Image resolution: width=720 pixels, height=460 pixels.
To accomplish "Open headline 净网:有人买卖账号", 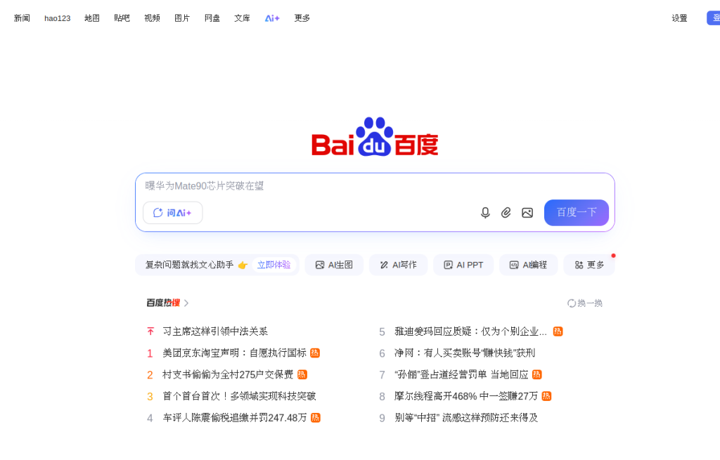I will [465, 353].
